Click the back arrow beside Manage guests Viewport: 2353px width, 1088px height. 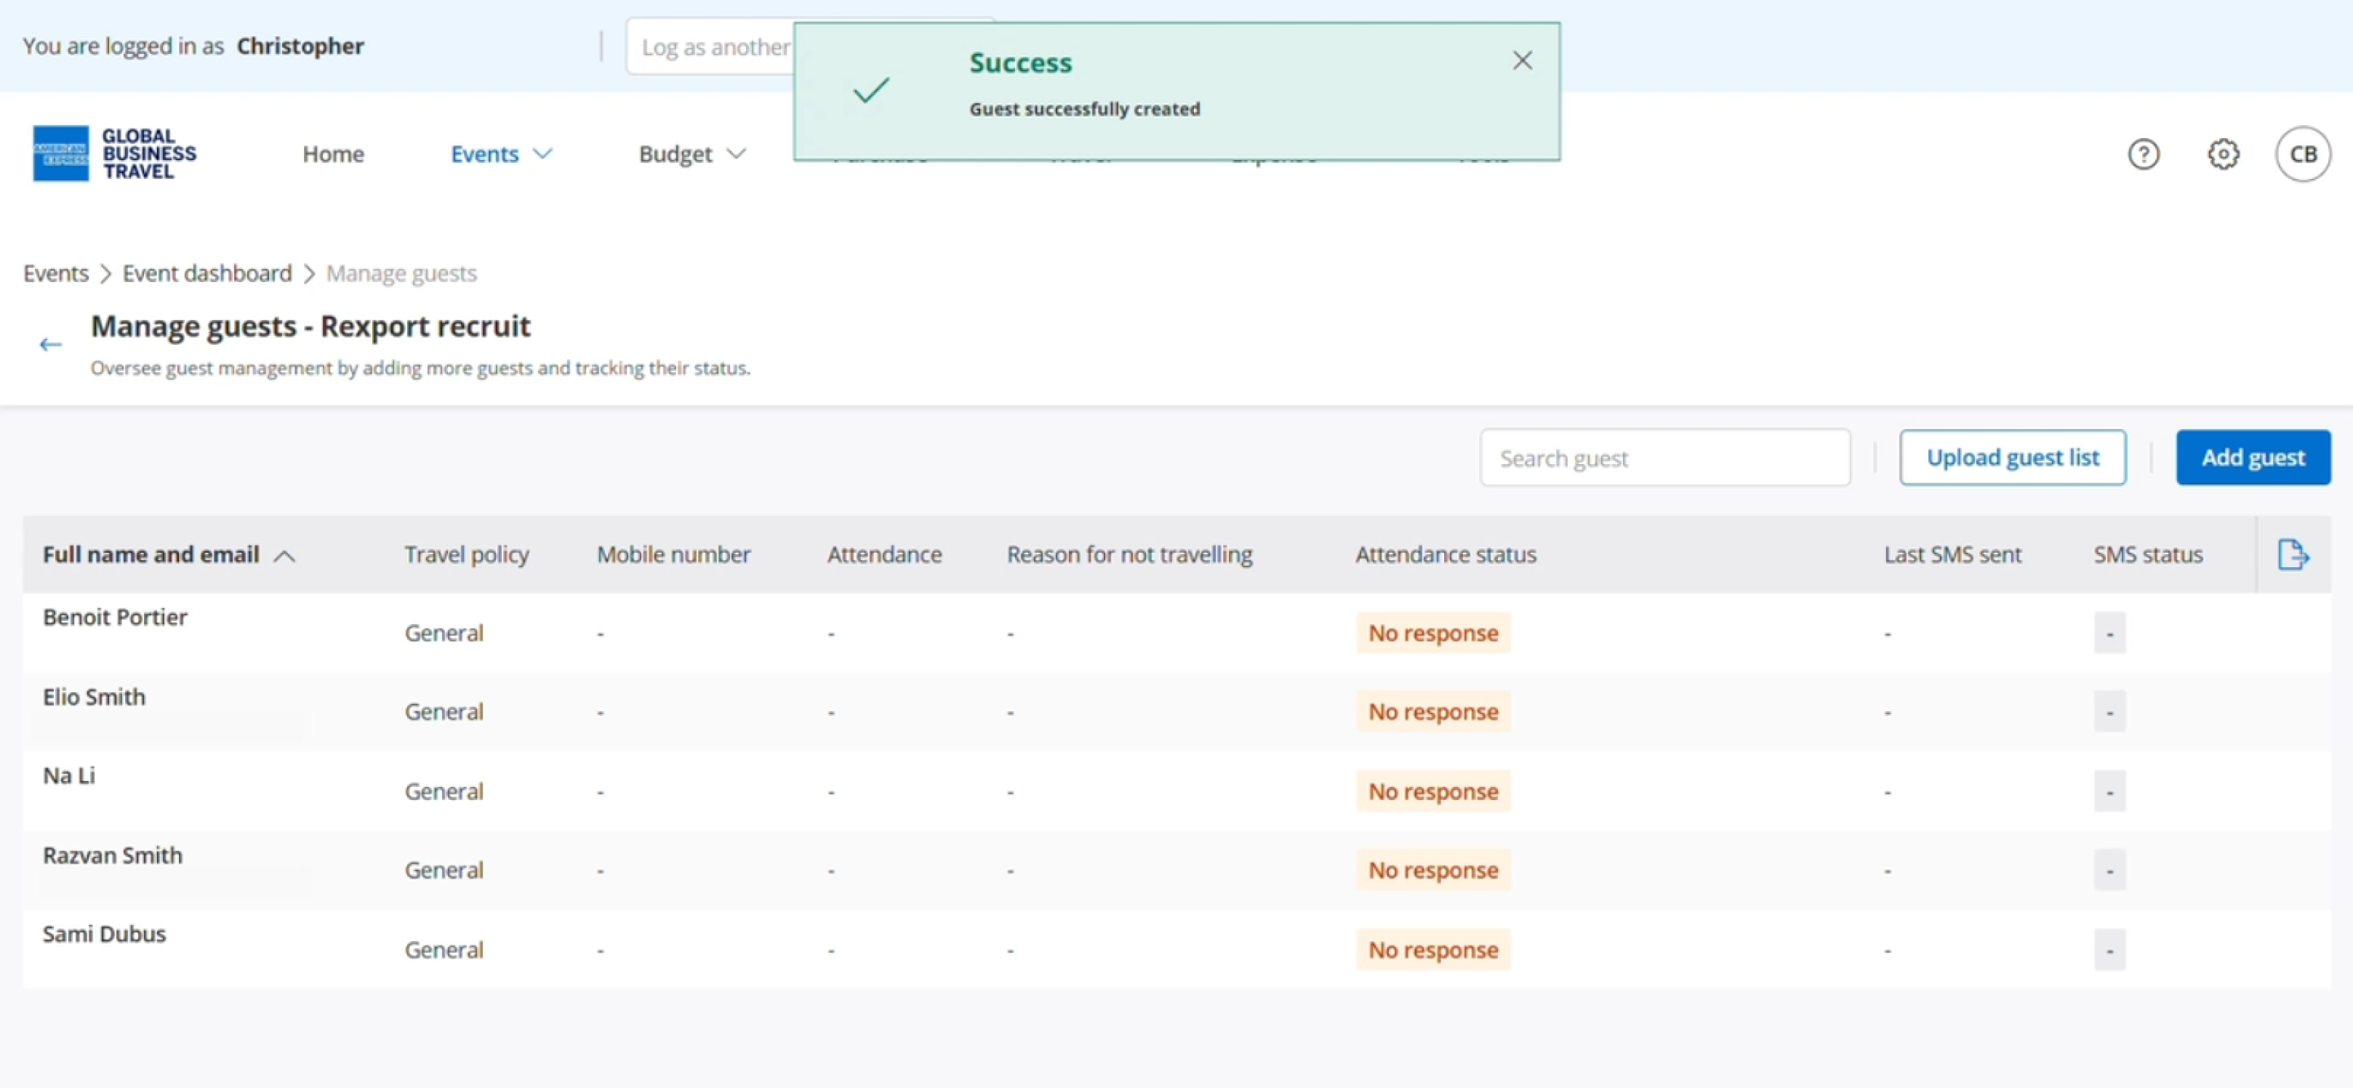click(x=50, y=344)
